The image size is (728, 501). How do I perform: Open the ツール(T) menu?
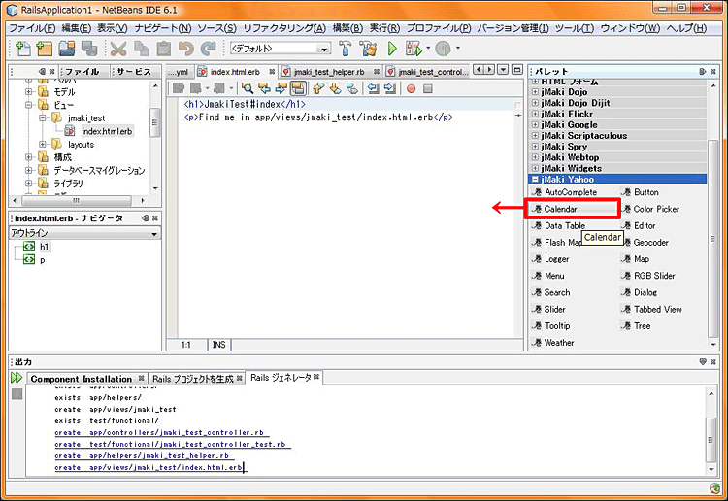pos(575,28)
